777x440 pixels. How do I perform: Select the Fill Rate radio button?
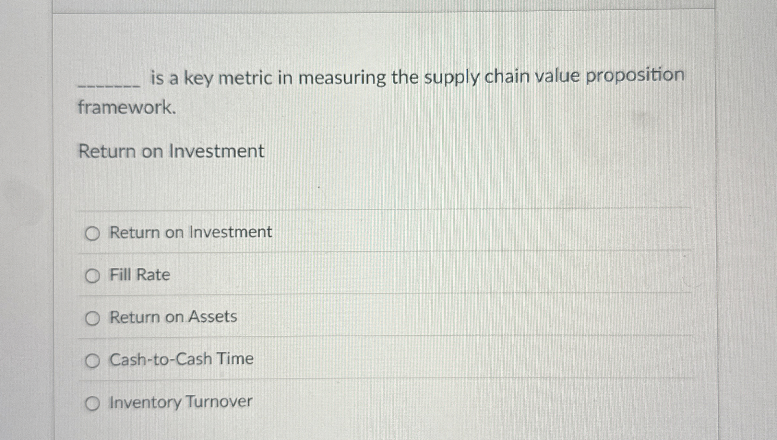pyautogui.click(x=92, y=276)
